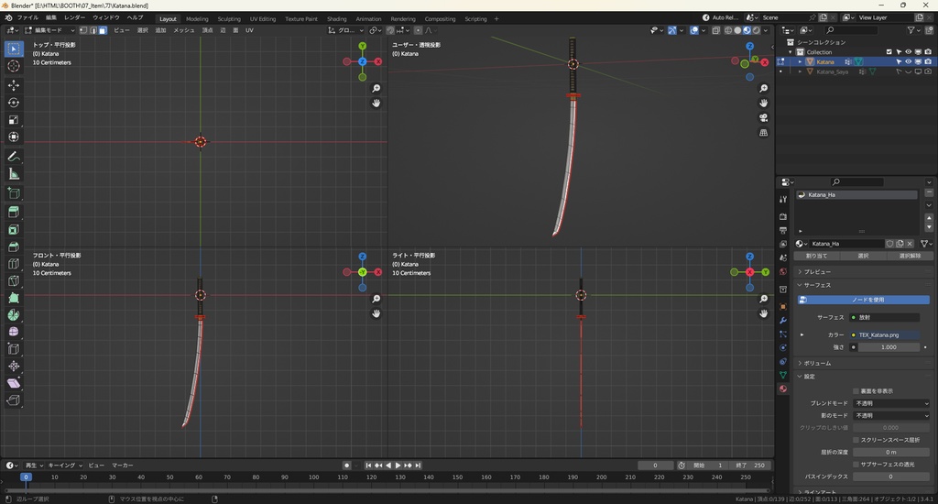Select the Add Cube tool
The image size is (938, 504).
[14, 193]
